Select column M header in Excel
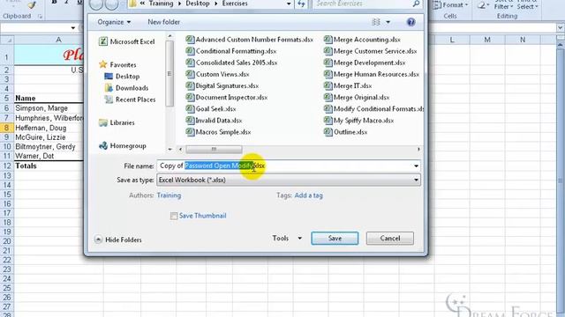 (x=487, y=40)
